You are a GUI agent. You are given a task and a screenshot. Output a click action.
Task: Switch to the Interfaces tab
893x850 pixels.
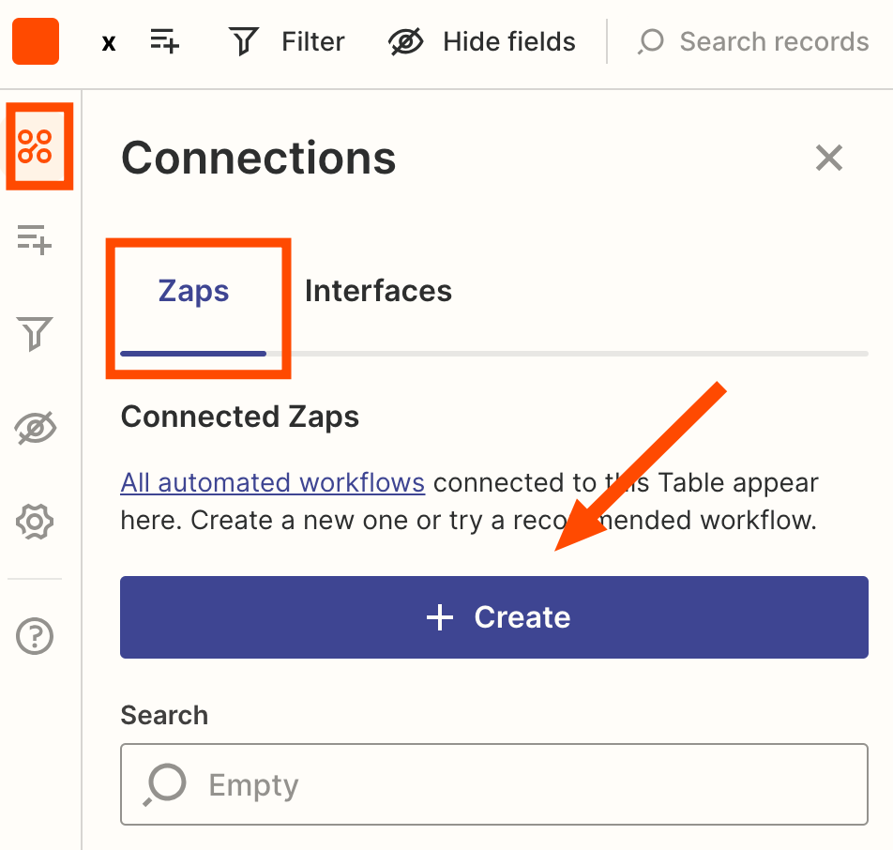tap(378, 291)
